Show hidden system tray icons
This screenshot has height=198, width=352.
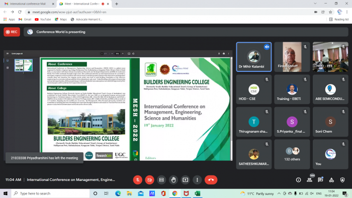pyautogui.click(x=279, y=193)
